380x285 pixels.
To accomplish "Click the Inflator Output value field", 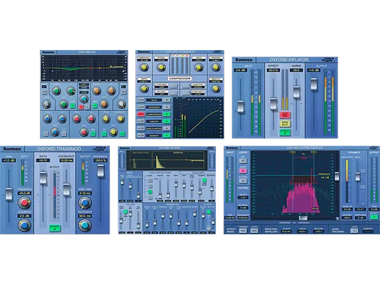I will [x=313, y=70].
